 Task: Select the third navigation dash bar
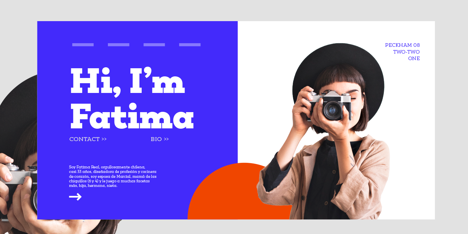[x=154, y=45]
